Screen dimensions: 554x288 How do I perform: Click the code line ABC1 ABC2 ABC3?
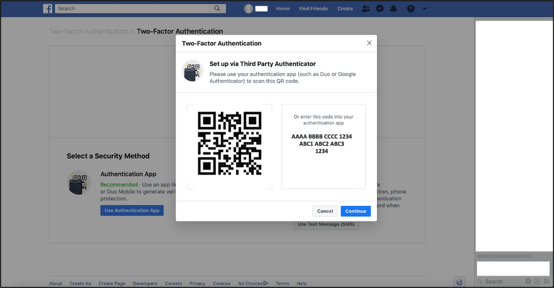(322, 144)
